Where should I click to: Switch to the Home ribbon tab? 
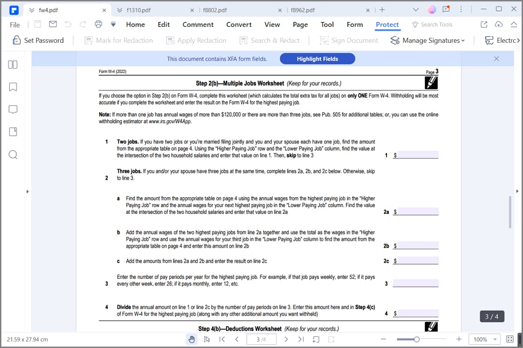135,25
